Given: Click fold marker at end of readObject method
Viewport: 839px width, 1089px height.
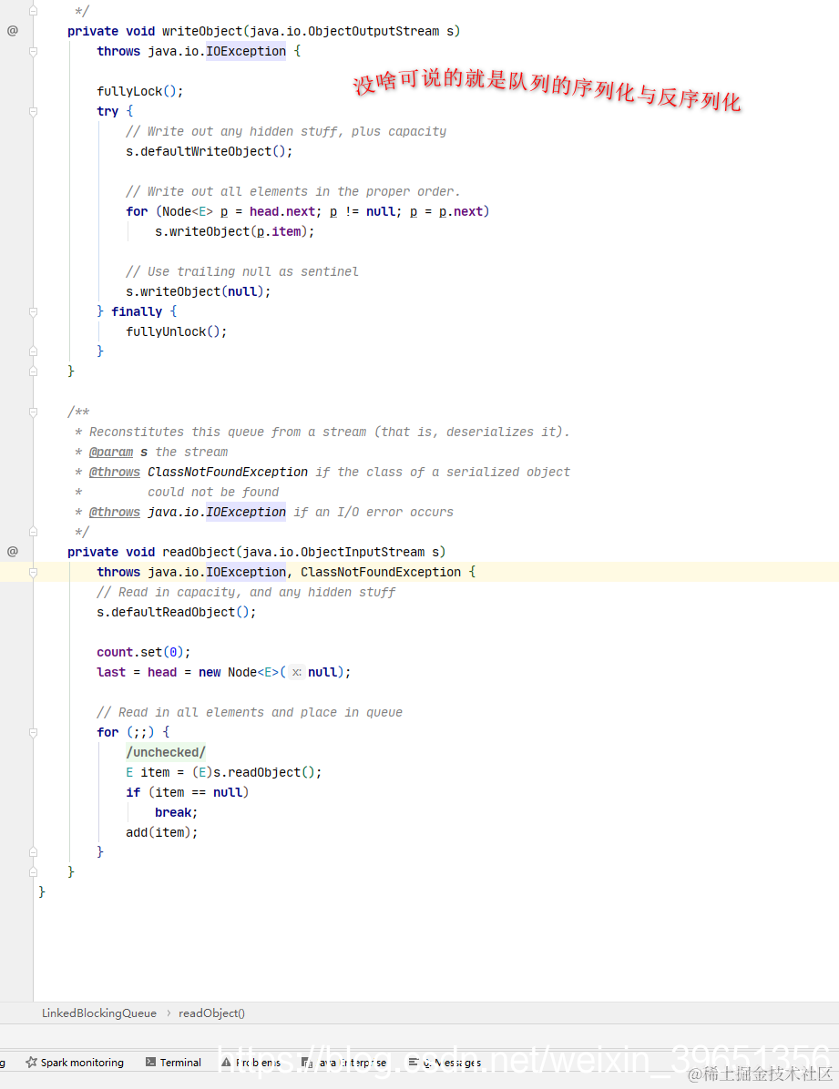Looking at the screenshot, I should pos(33,871).
